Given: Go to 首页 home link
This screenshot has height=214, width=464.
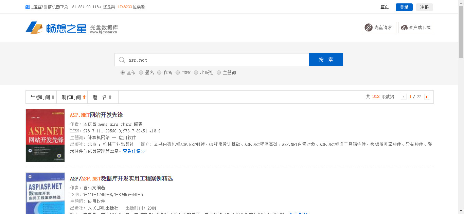Looking at the screenshot, I should point(385,7).
